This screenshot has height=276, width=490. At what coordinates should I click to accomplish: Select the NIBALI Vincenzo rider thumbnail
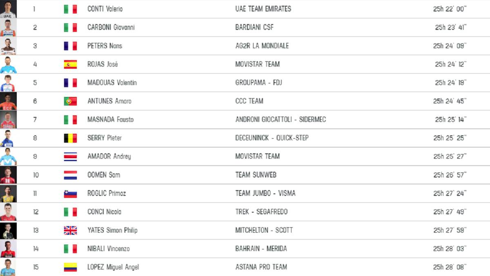[9, 249]
